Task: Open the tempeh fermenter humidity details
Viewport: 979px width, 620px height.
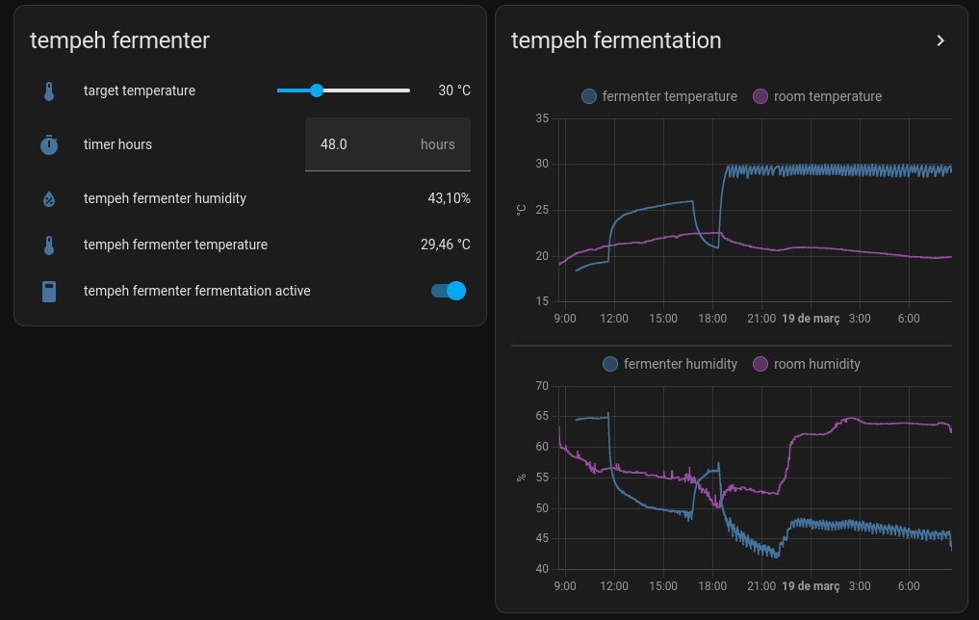Action: [x=165, y=198]
